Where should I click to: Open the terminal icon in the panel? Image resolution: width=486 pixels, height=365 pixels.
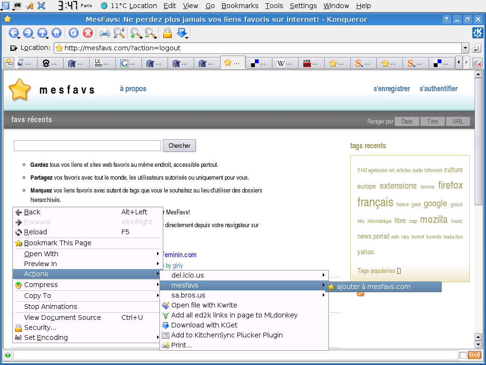(18, 5)
